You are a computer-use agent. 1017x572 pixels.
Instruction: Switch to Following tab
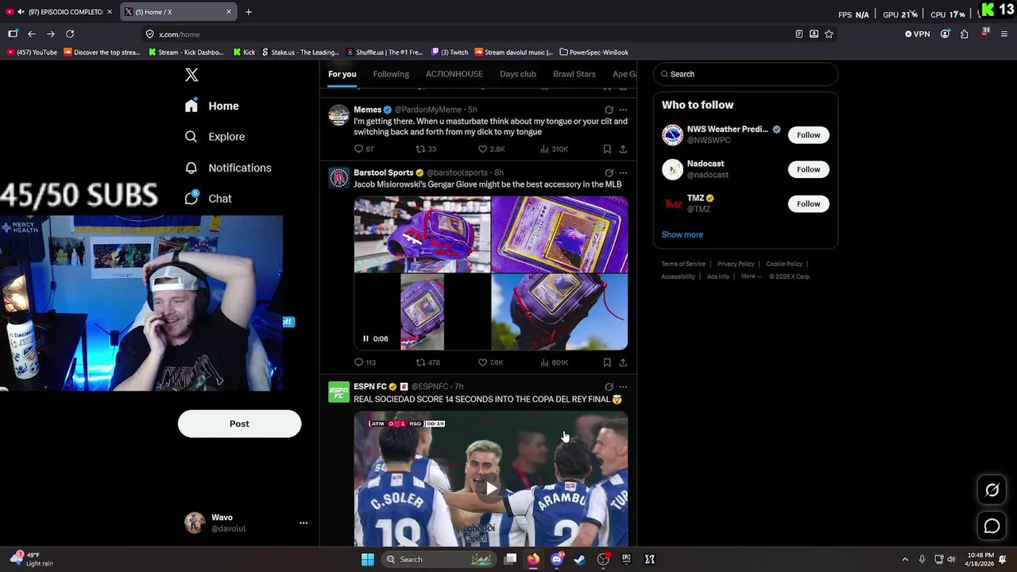(x=391, y=74)
